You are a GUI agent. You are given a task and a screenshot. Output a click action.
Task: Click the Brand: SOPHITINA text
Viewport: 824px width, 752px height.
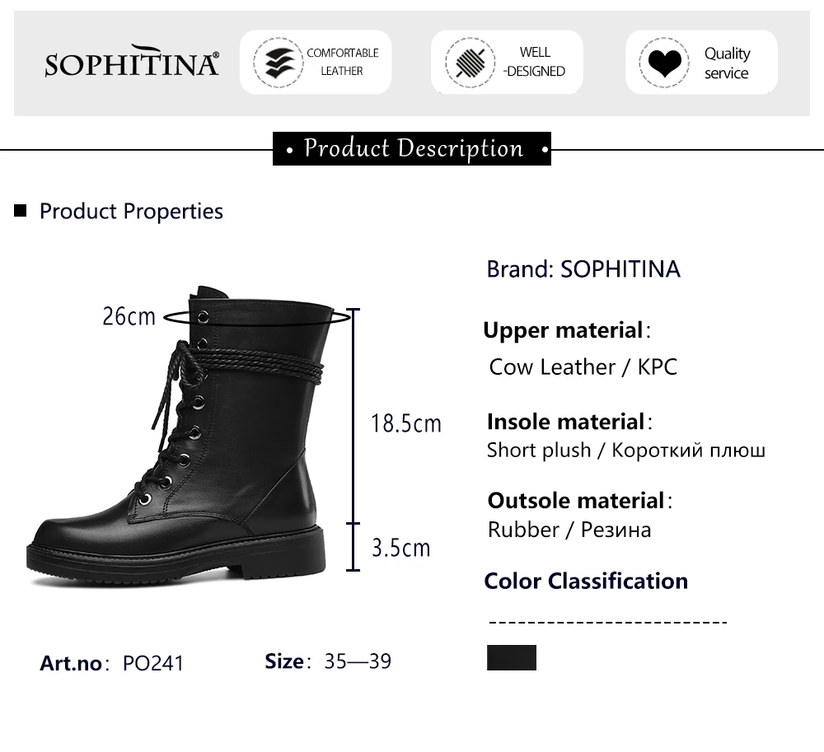tap(583, 269)
